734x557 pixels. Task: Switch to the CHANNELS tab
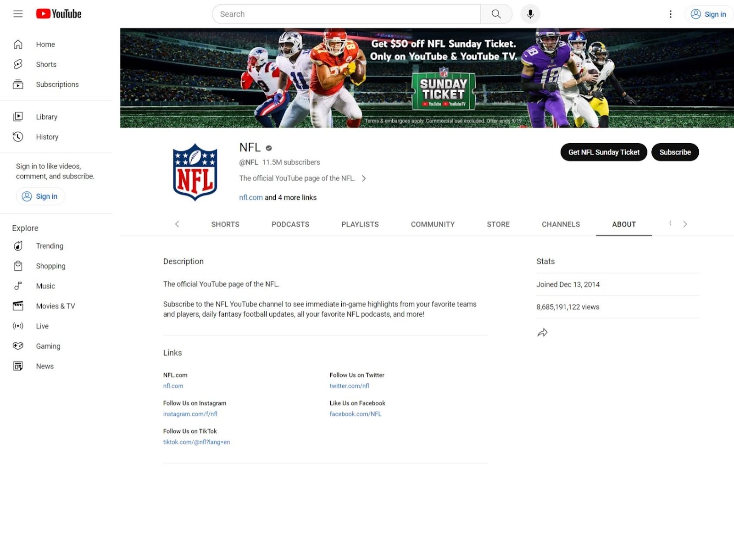pyautogui.click(x=561, y=224)
